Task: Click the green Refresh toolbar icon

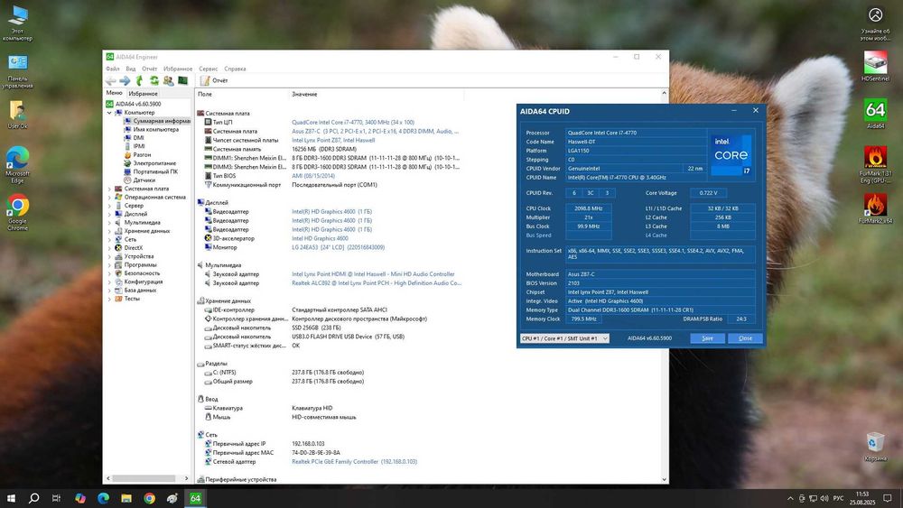Action: pos(154,80)
